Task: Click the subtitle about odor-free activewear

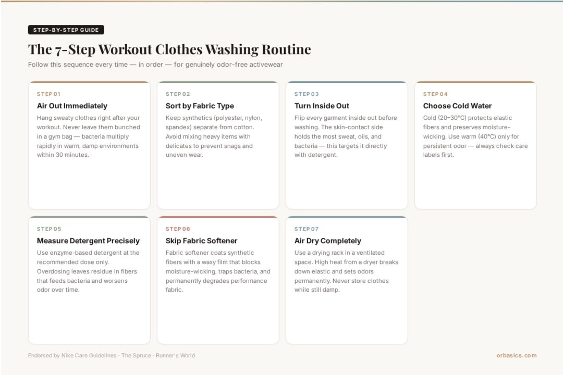Action: tap(155, 65)
